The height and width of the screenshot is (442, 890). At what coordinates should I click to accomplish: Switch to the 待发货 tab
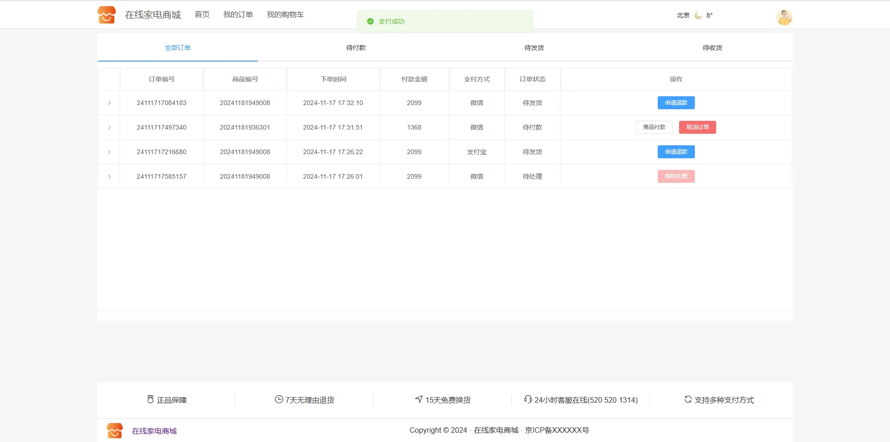tap(534, 48)
